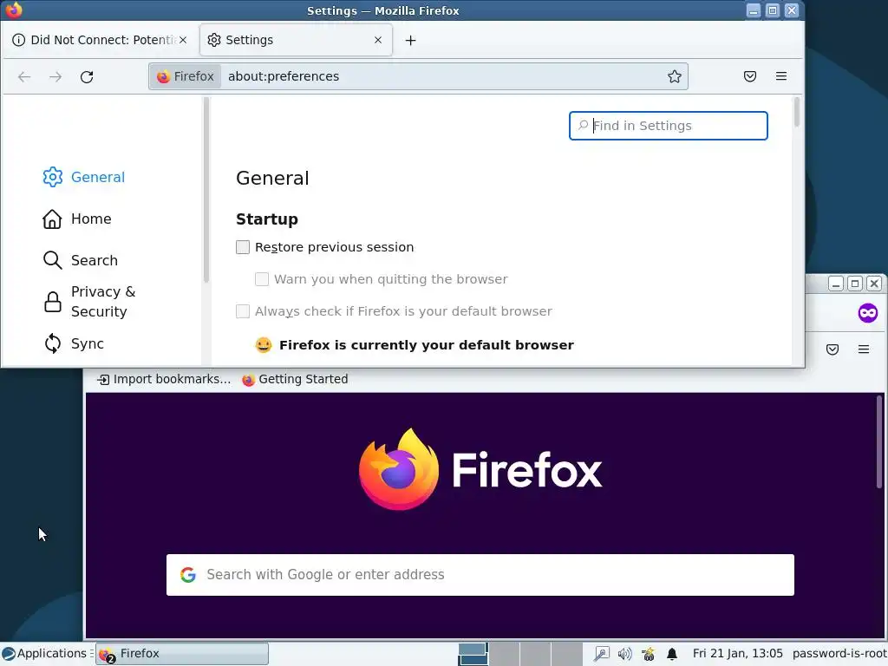
Task: Close the Settings tab
Action: click(378, 40)
